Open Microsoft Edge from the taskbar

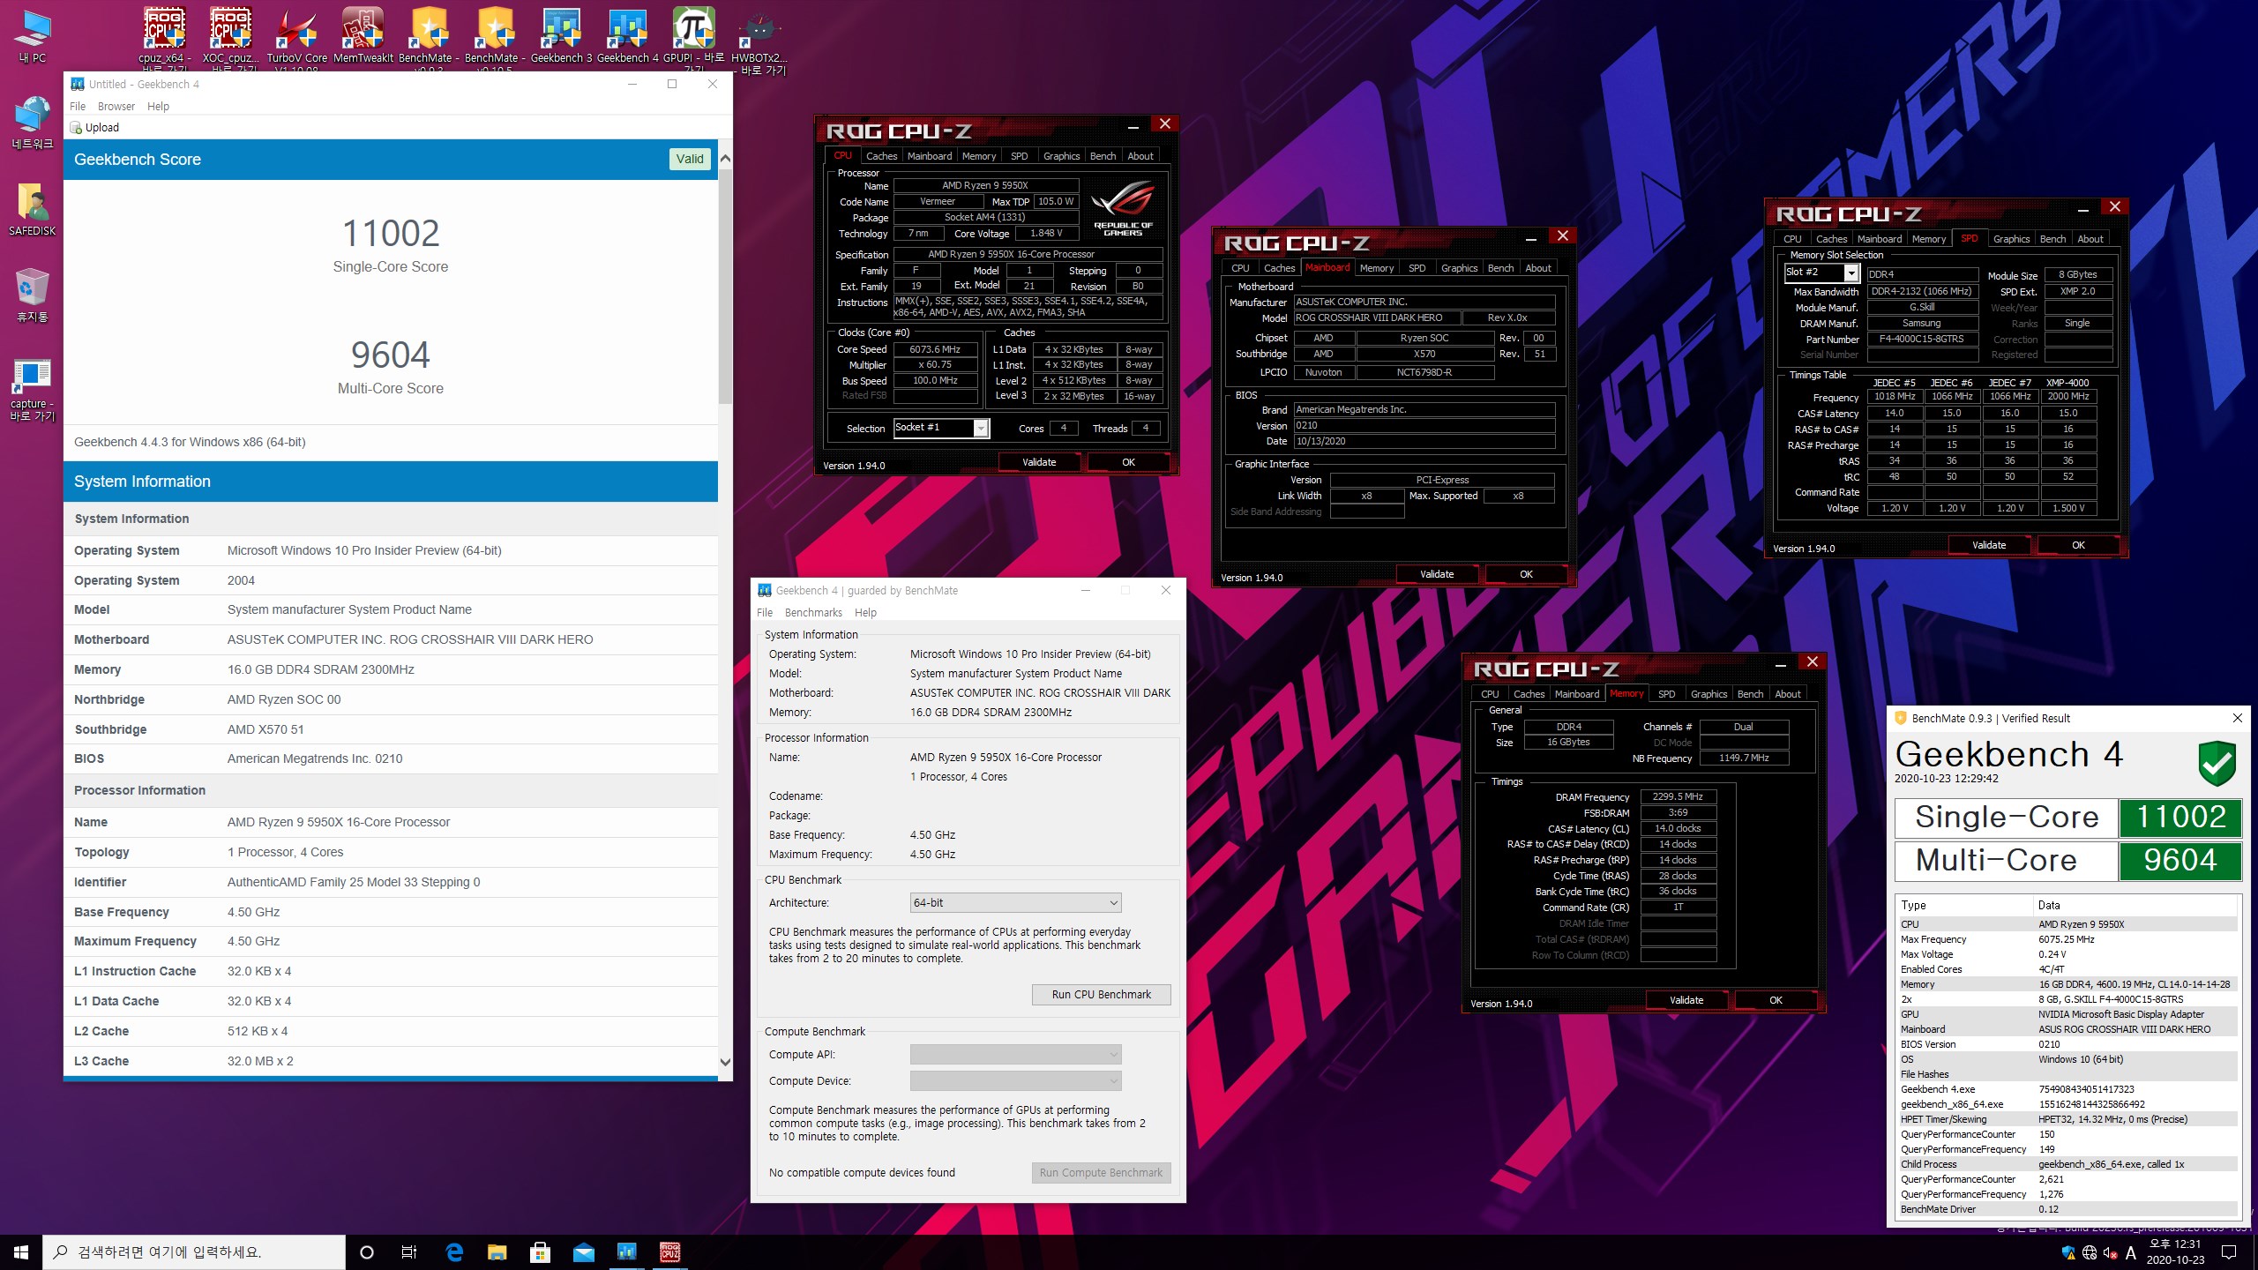tap(454, 1251)
